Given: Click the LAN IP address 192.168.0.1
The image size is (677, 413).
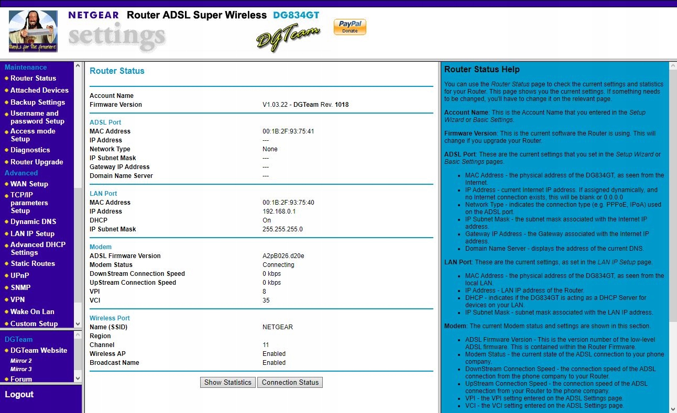Looking at the screenshot, I should coord(279,211).
